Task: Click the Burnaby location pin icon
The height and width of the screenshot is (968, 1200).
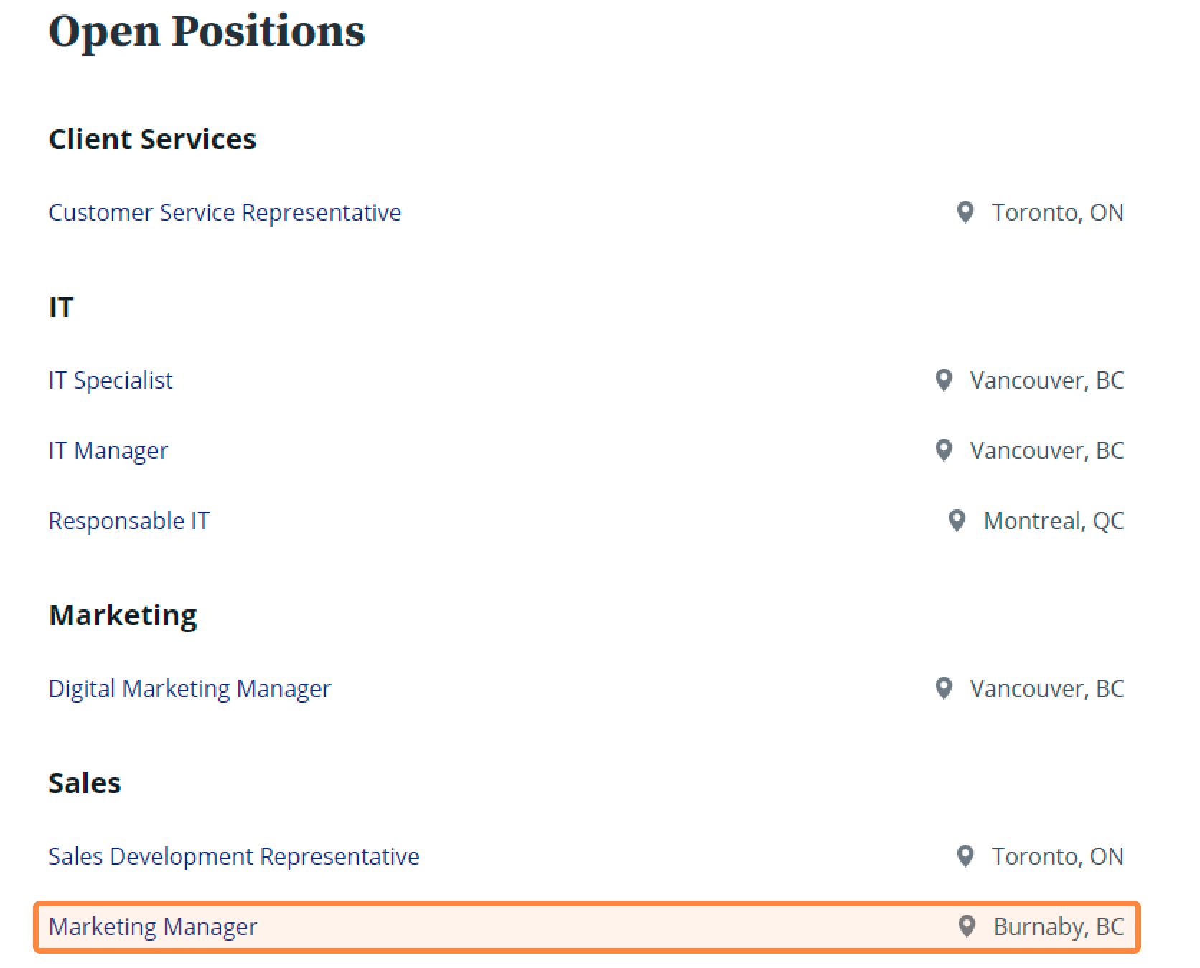Action: (967, 926)
